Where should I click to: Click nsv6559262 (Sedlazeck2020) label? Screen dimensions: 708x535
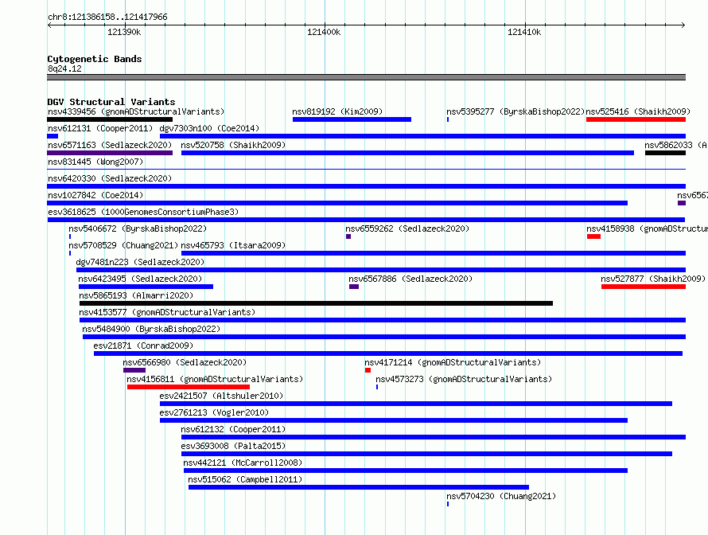(x=407, y=228)
